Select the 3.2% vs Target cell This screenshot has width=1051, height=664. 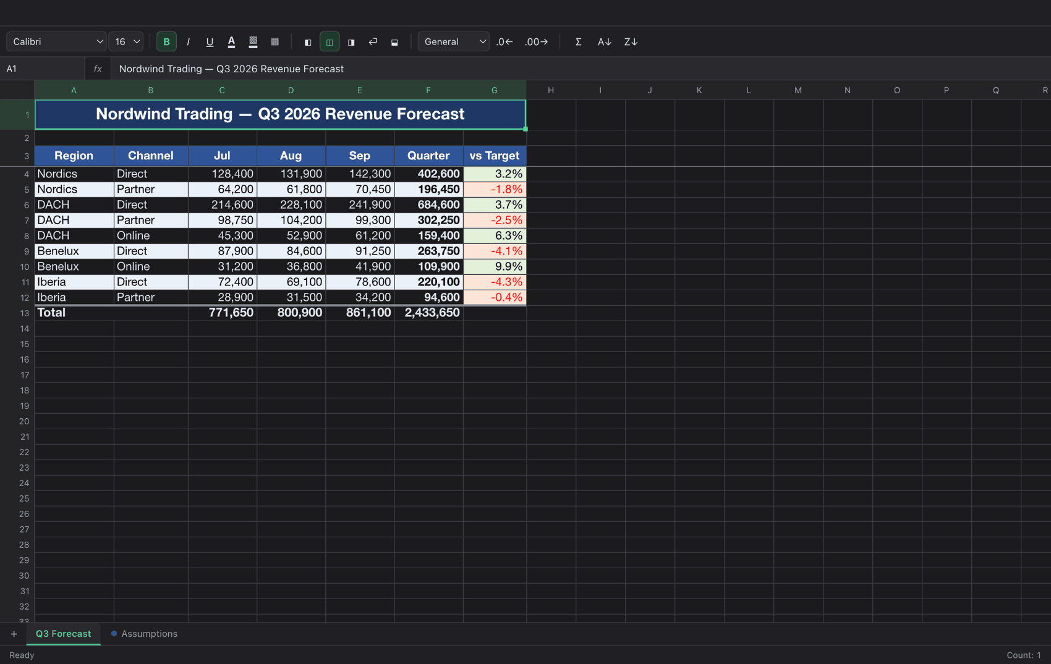[x=495, y=174]
